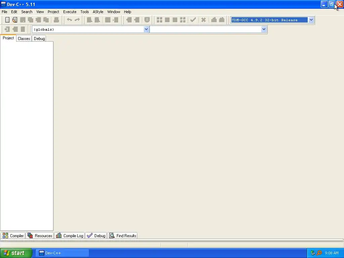
Task: Click the Run icon next to Compile
Action: [x=167, y=20]
